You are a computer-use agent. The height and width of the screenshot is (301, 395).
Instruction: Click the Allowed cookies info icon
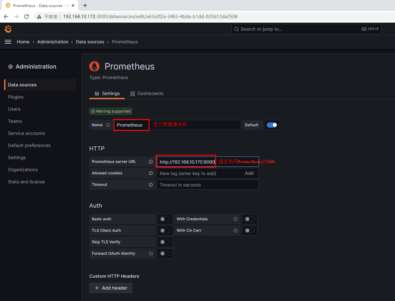(x=151, y=173)
